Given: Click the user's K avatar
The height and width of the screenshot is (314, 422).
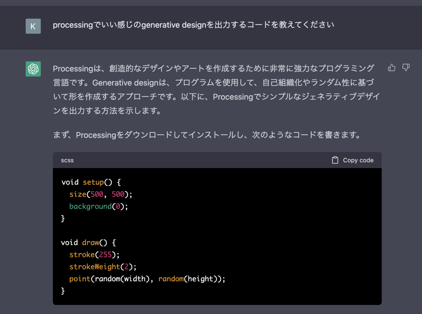Looking at the screenshot, I should (33, 26).
